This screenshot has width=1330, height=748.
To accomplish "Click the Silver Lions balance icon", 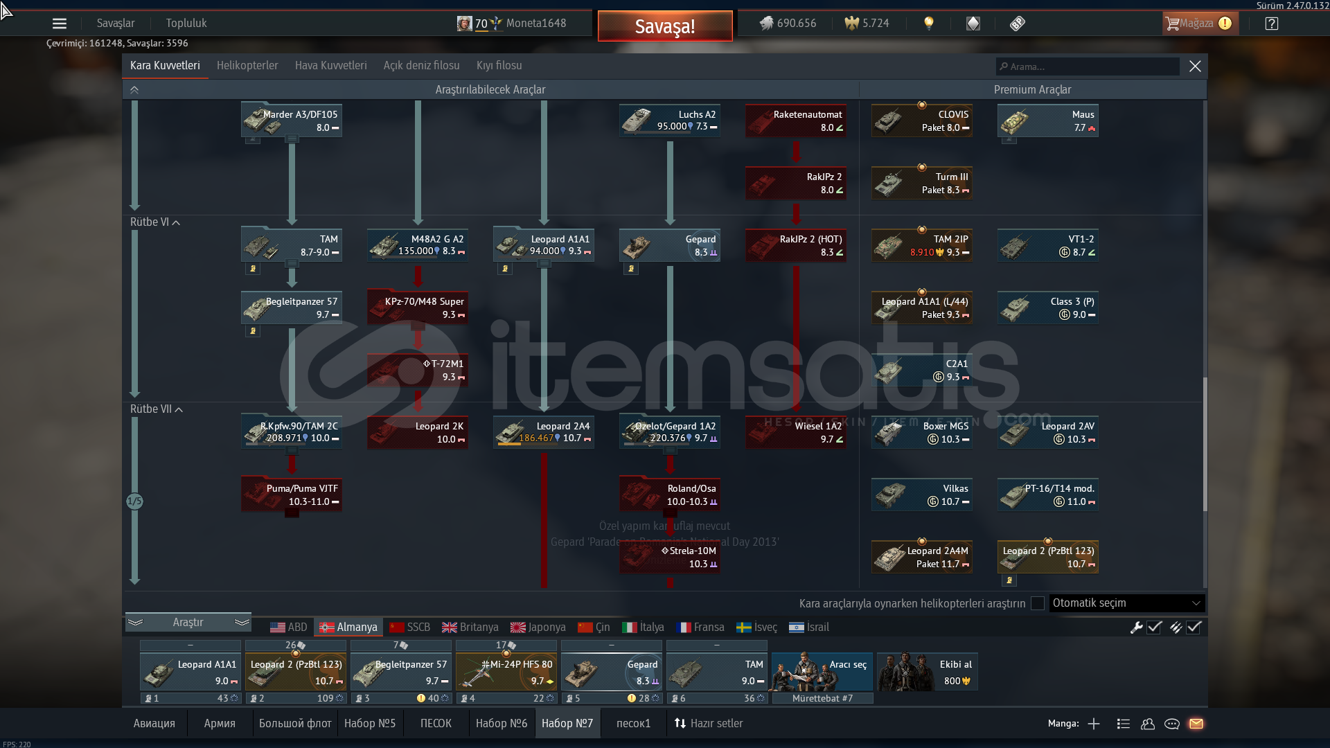I will pos(766,24).
